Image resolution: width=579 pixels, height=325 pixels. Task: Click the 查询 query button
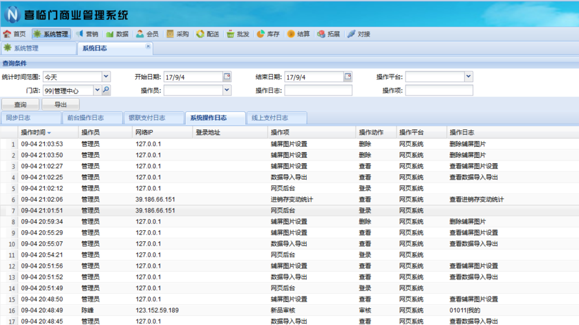click(x=20, y=105)
